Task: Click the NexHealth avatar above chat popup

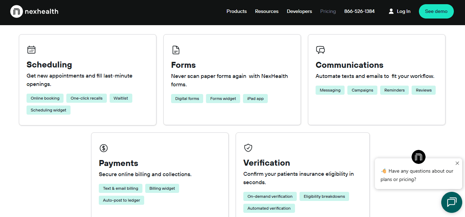Action: (419, 157)
